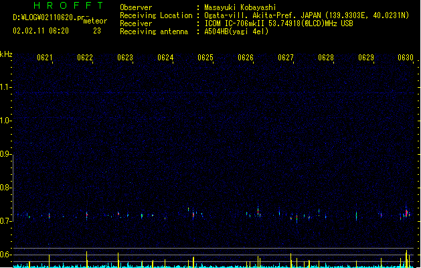
Task: Click the 0621 time marker
Action: [x=45, y=58]
